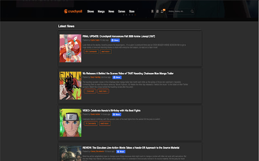Open the user account dropdown icon
Image resolution: width=259 pixels, height=161 pixels.
pyautogui.click(x=163, y=11)
